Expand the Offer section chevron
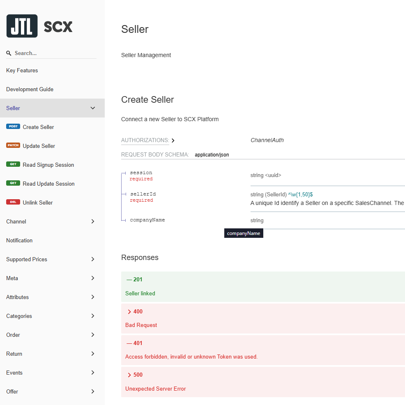The image size is (405, 405). [x=93, y=391]
